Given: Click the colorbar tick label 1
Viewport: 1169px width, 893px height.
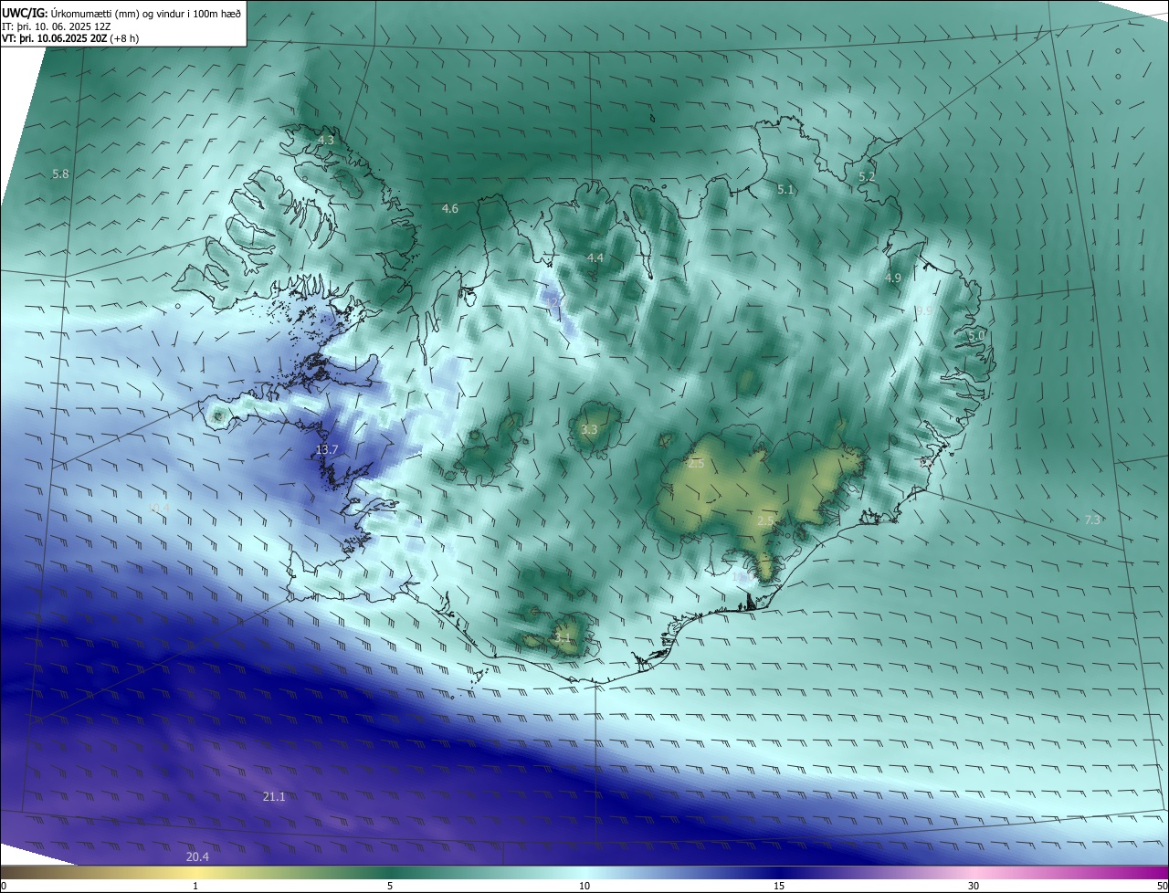Looking at the screenshot, I should [x=195, y=886].
